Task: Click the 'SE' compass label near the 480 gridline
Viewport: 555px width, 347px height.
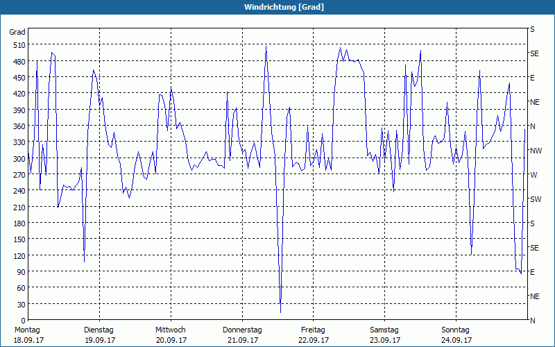Action: (534, 54)
